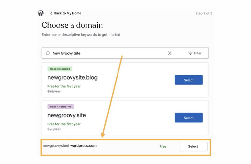Click the newgroovysite.blog domain name

point(72,78)
